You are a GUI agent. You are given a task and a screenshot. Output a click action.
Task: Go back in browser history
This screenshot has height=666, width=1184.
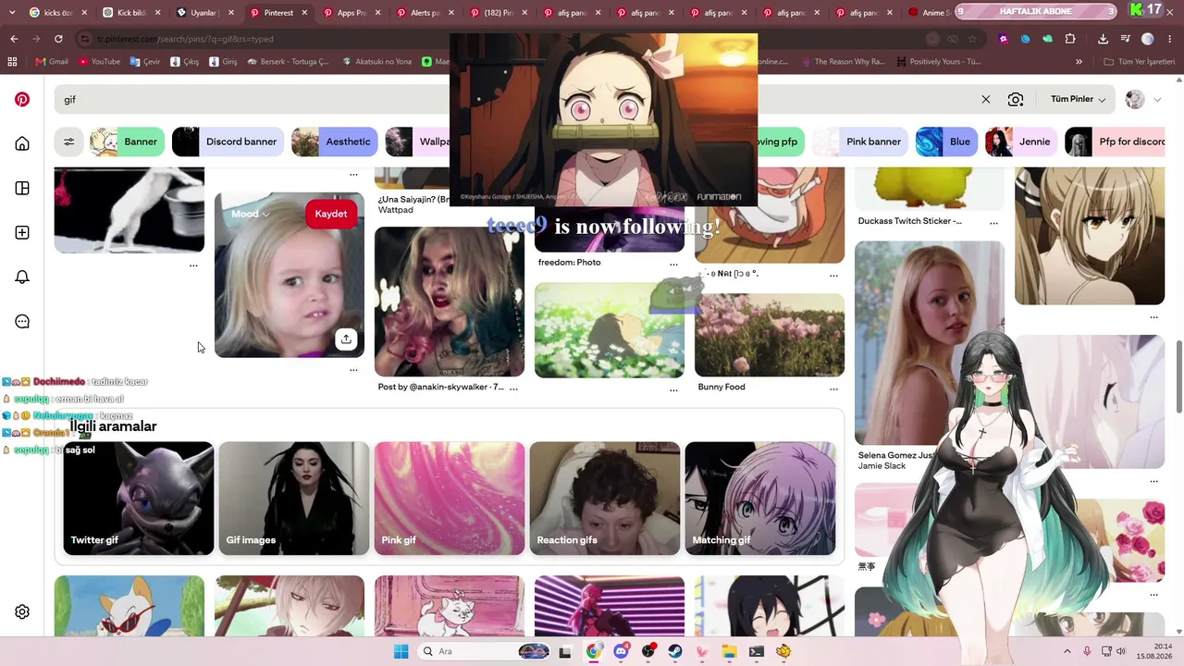point(14,39)
